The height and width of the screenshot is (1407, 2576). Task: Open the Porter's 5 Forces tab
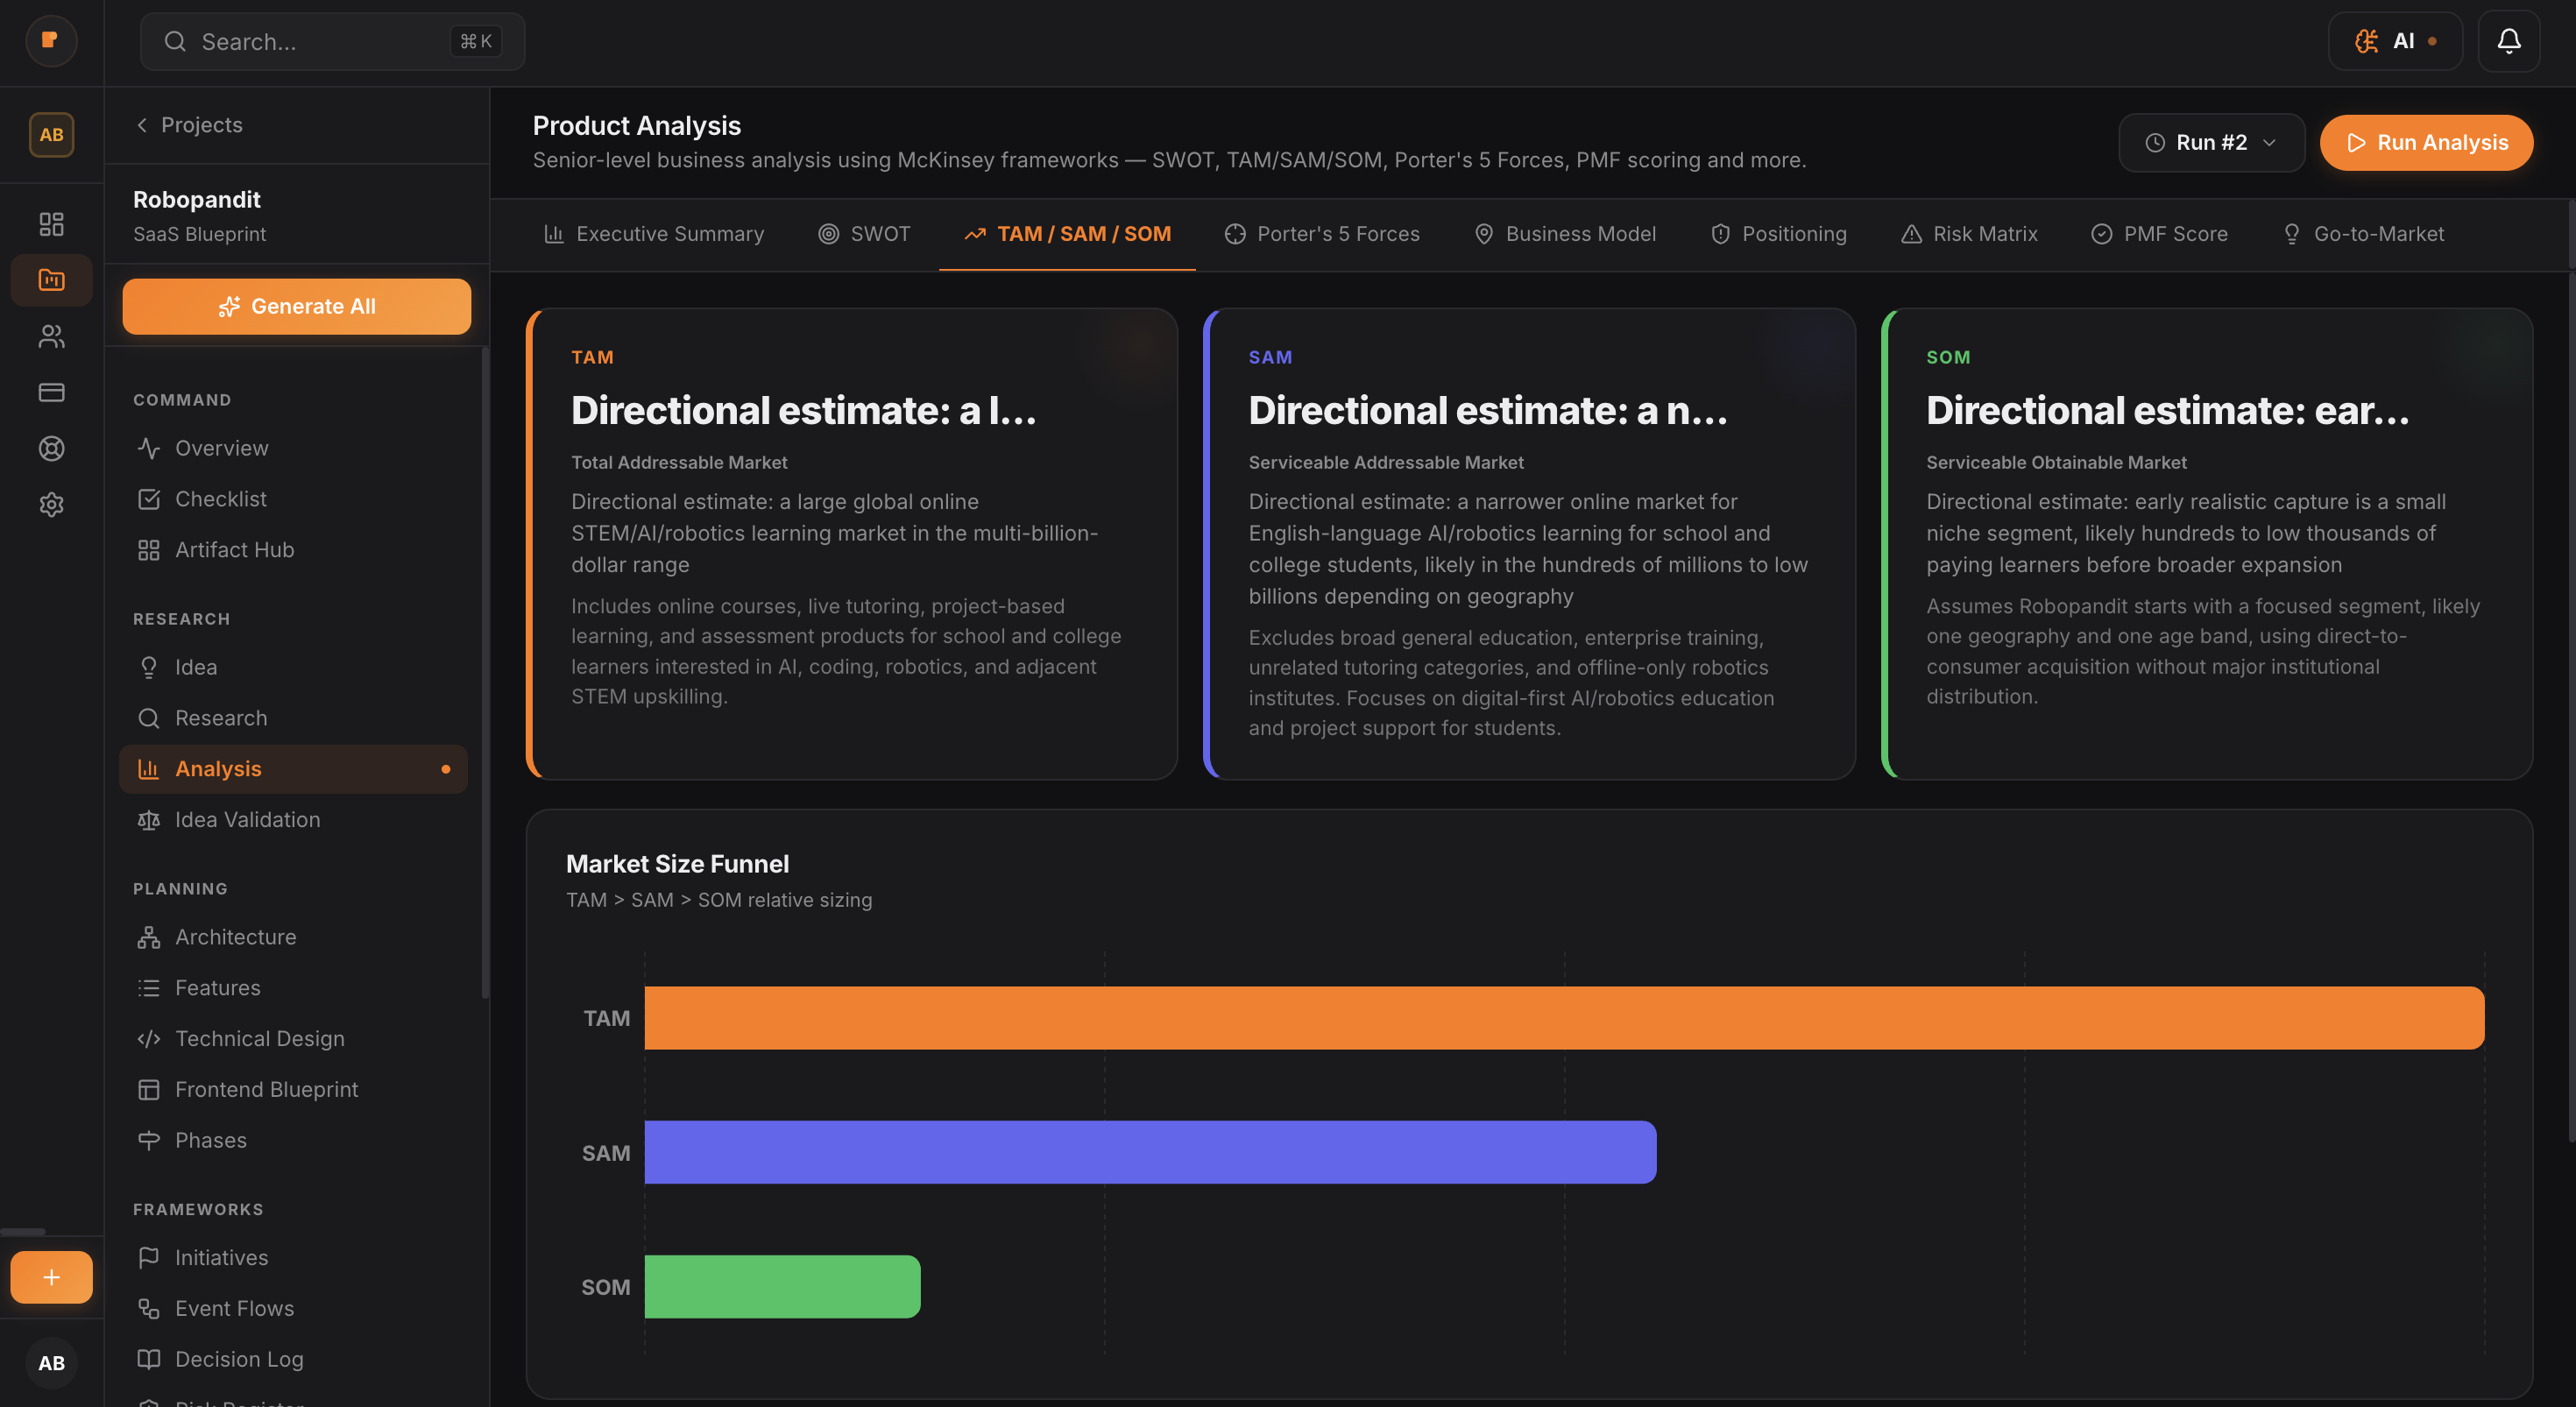tap(1322, 234)
